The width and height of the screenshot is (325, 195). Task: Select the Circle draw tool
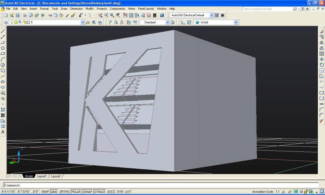click(x=3, y=65)
